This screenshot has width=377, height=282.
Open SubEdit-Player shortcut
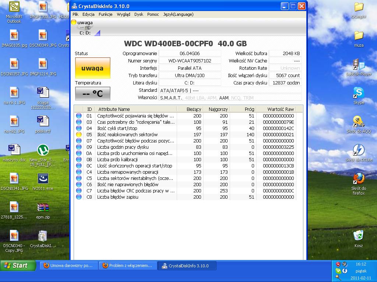click(x=359, y=67)
